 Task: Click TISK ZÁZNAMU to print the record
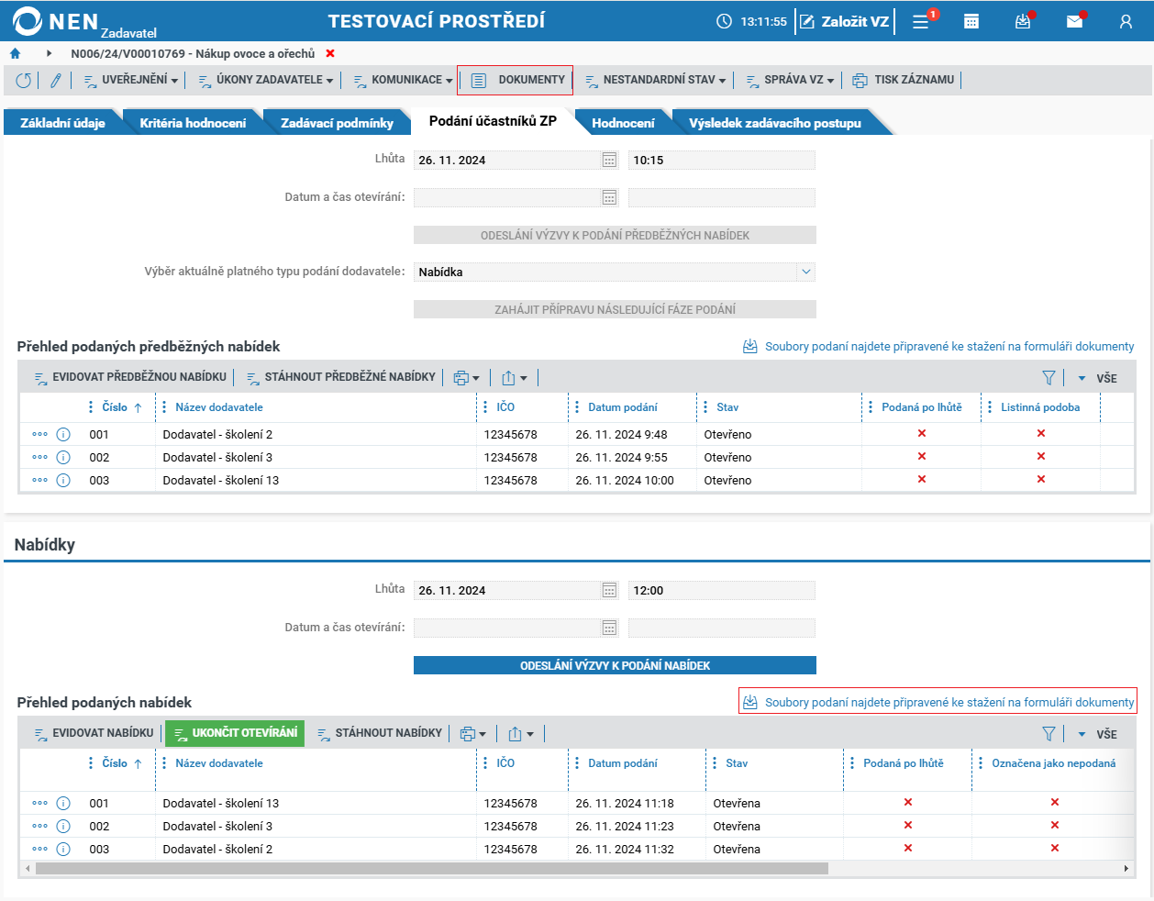coord(904,81)
